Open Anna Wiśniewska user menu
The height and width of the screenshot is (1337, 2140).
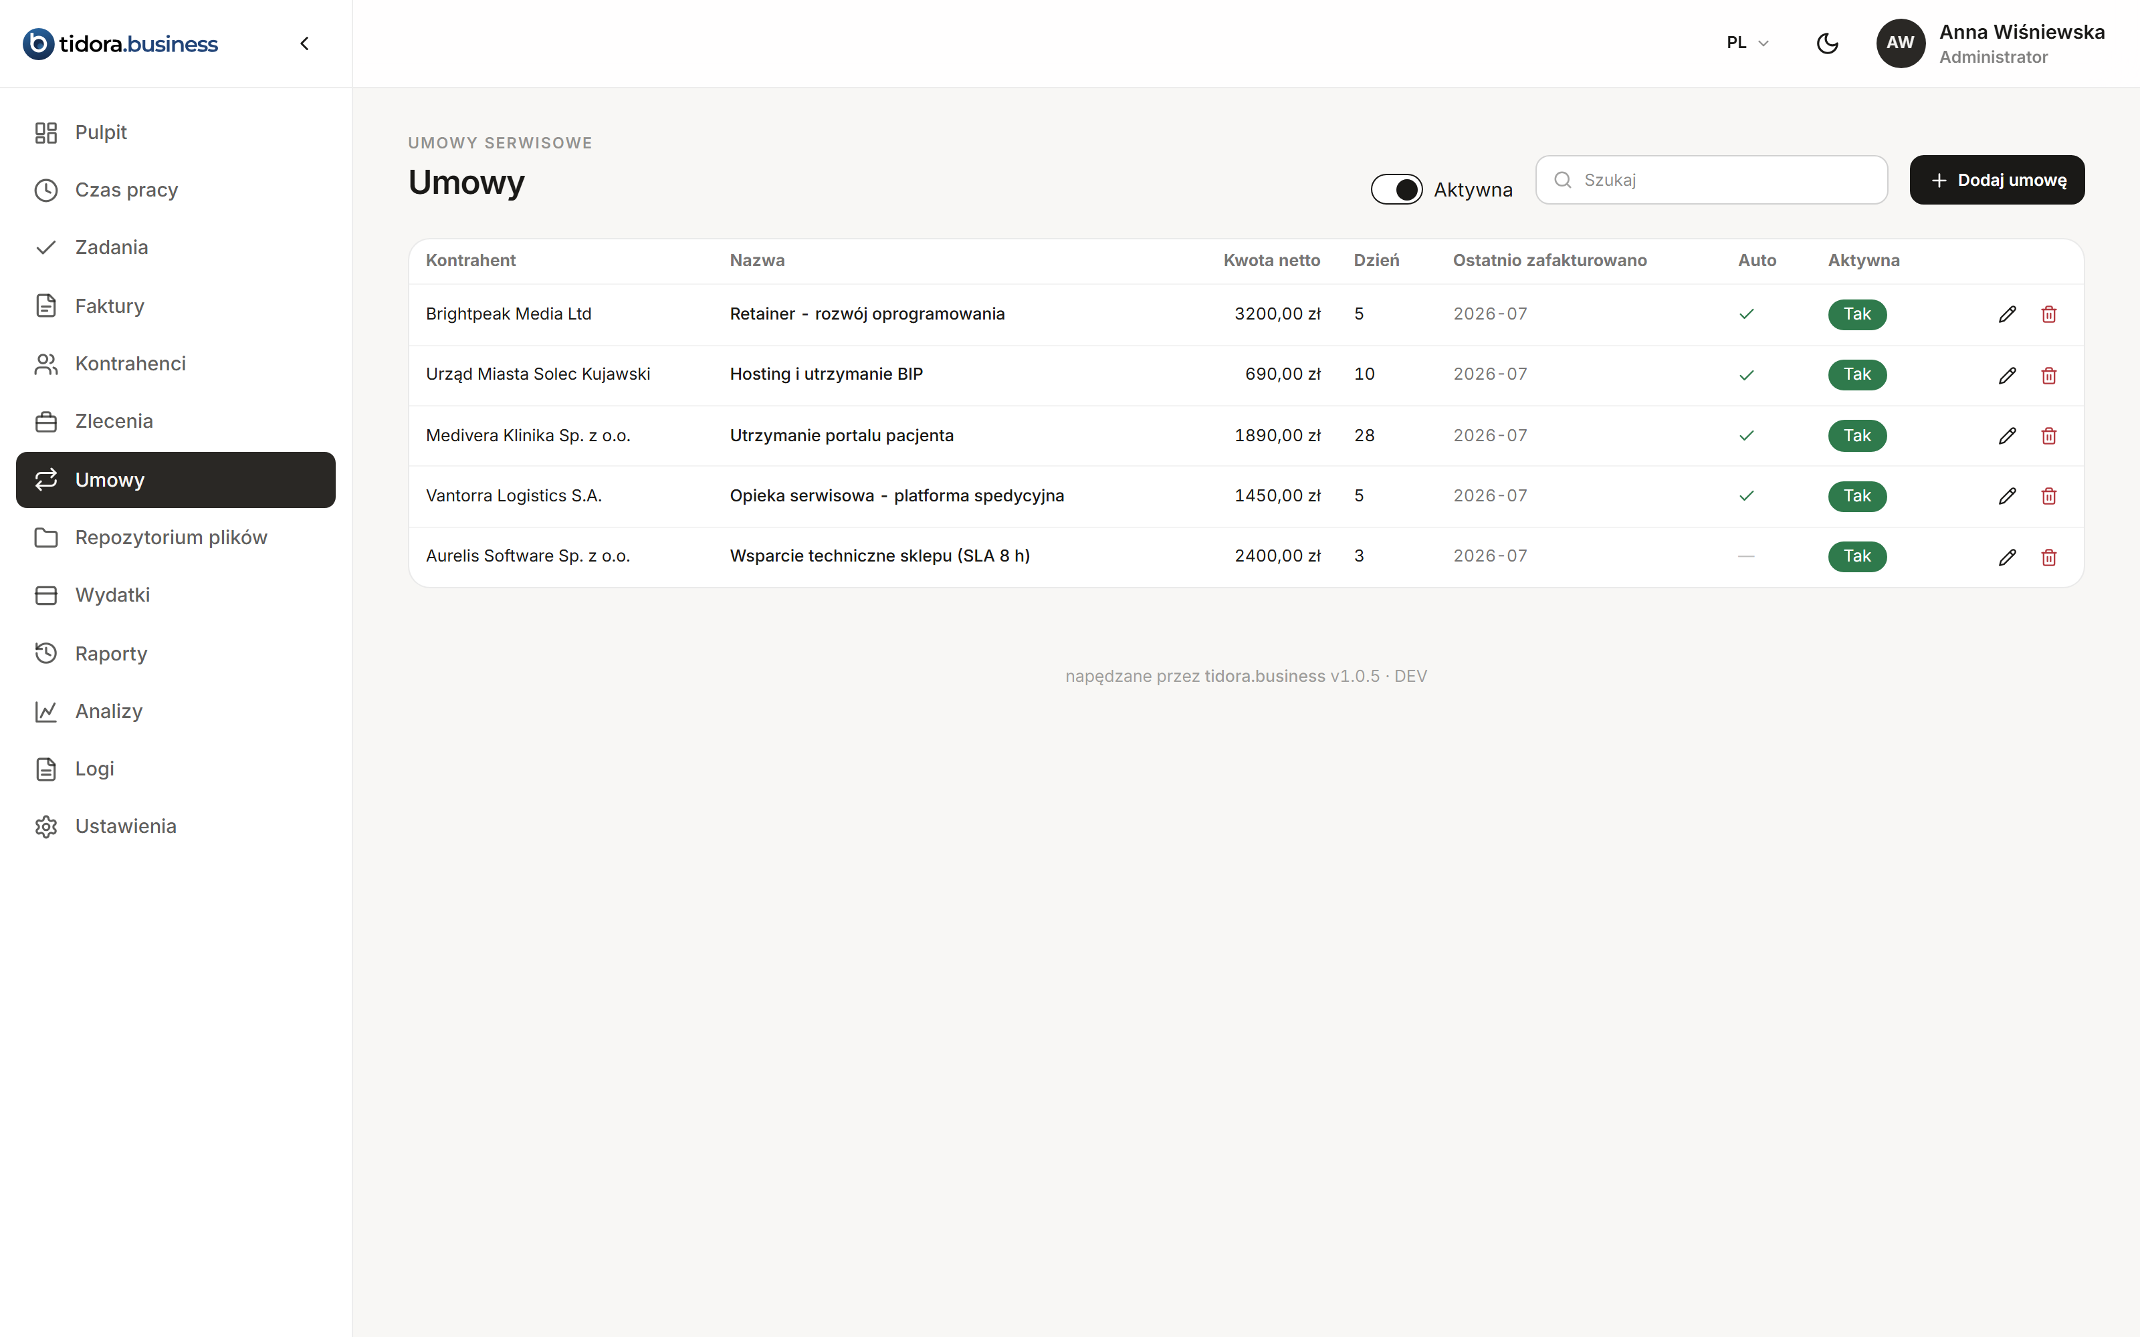tap(1992, 43)
